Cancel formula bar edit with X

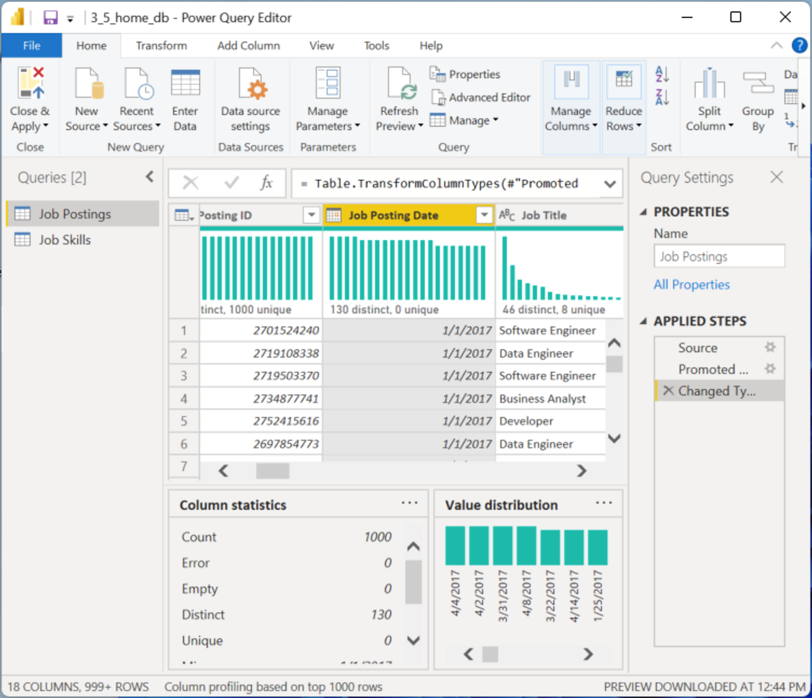click(x=191, y=183)
